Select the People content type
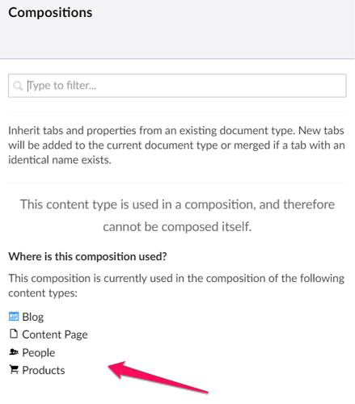This screenshot has height=404, width=355. point(39,352)
